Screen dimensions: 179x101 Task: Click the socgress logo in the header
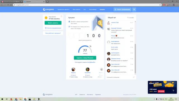click(48, 9)
